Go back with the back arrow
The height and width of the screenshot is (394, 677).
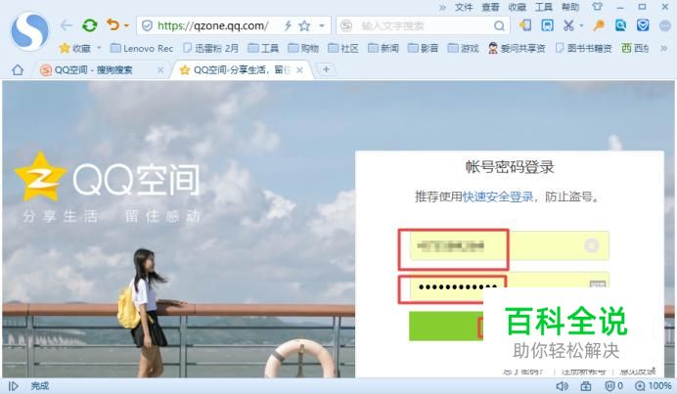click(67, 25)
